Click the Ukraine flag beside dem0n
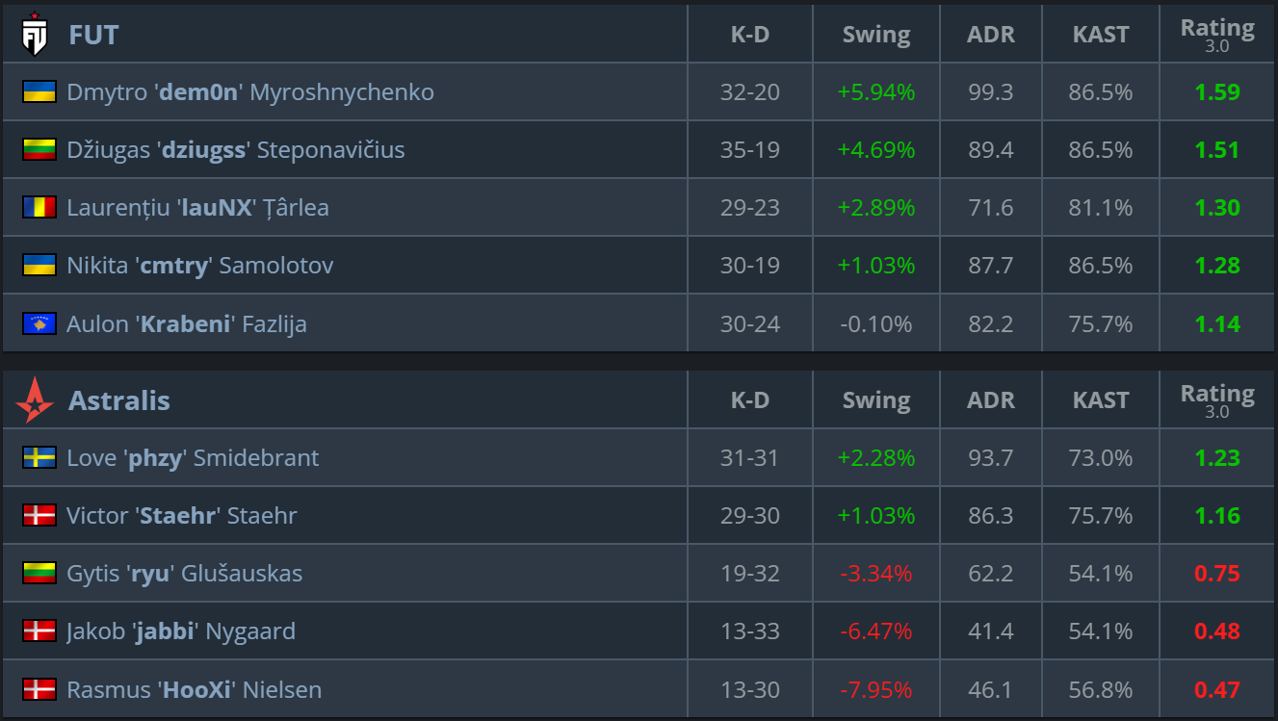Screen dimensions: 1278x721 tap(39, 91)
